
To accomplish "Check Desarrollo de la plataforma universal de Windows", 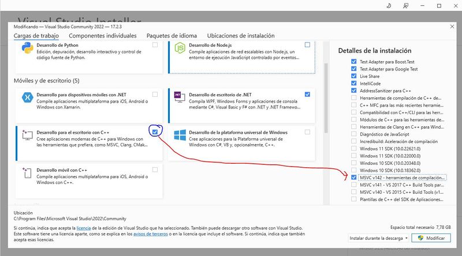I will [307, 132].
